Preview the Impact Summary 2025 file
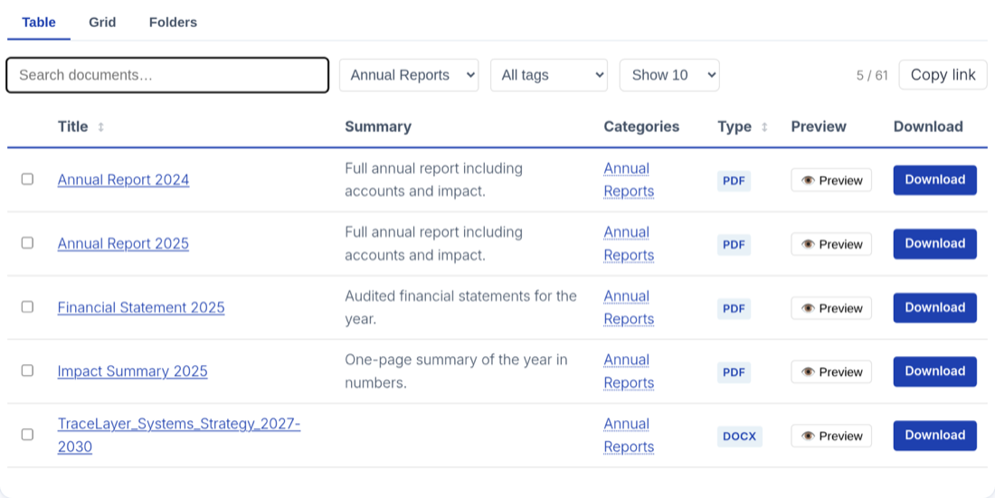 (x=831, y=371)
